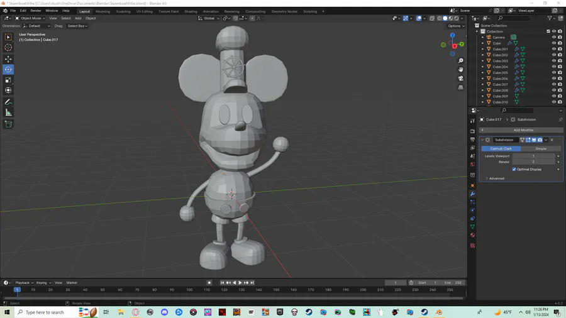This screenshot has width=566, height=318.
Task: Open the viewport Options dropdown
Action: tap(456, 26)
